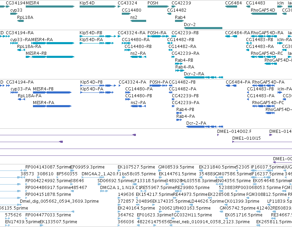Click the Klp54D-RB transcript label
This screenshot has width=292, height=227.
click(91, 33)
